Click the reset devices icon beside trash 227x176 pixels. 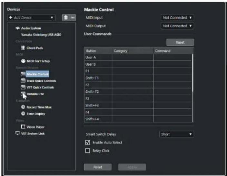[x=73, y=17]
